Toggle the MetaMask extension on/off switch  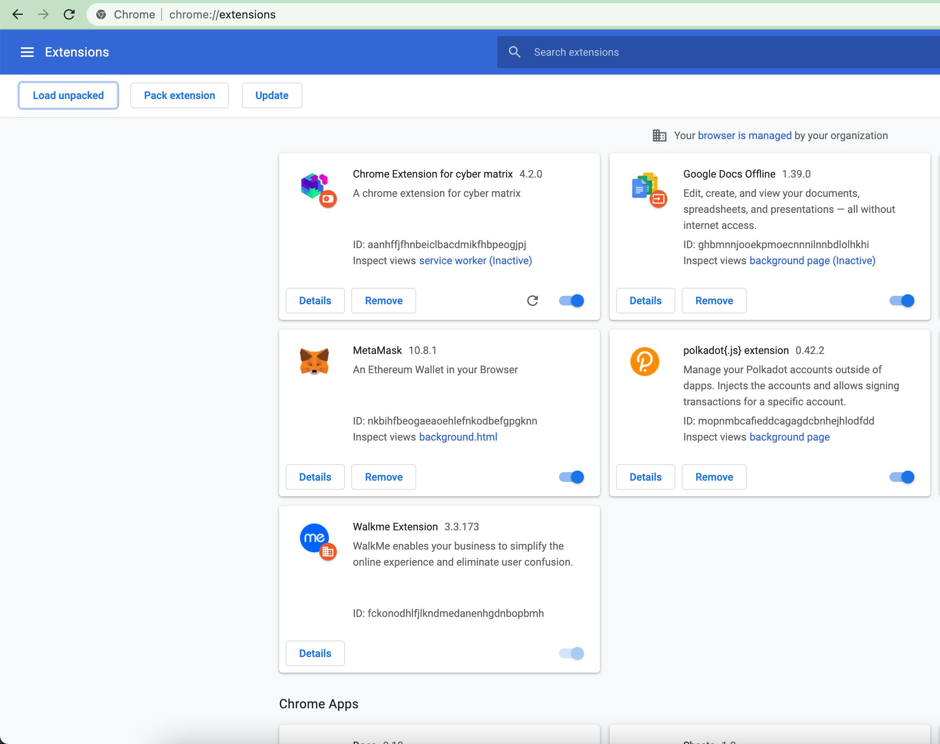(571, 477)
